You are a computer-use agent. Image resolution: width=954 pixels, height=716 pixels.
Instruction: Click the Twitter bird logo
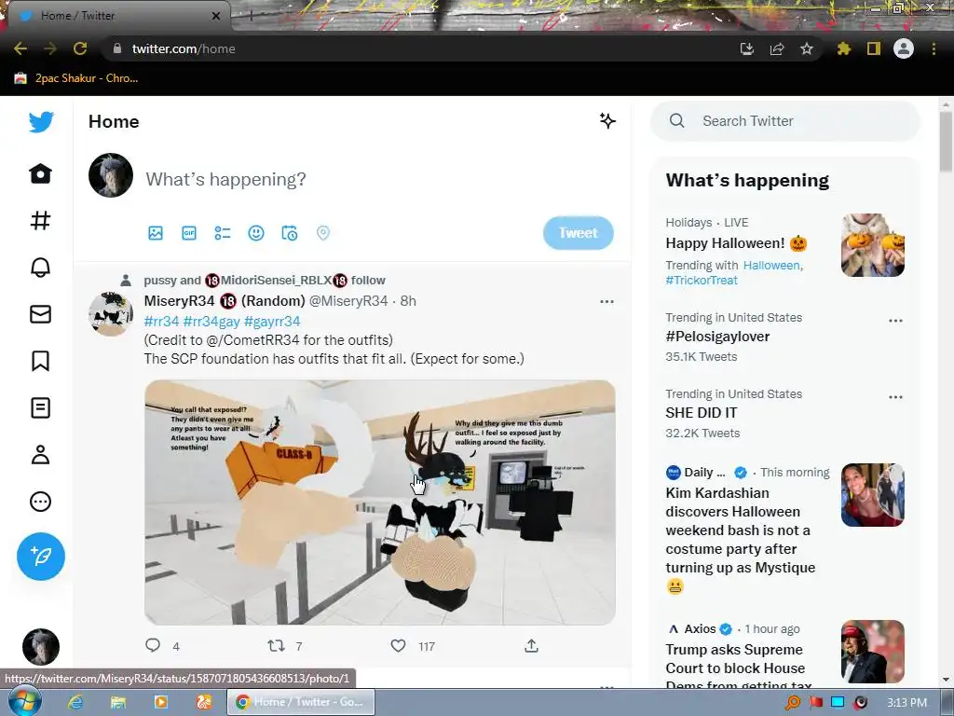click(x=41, y=122)
